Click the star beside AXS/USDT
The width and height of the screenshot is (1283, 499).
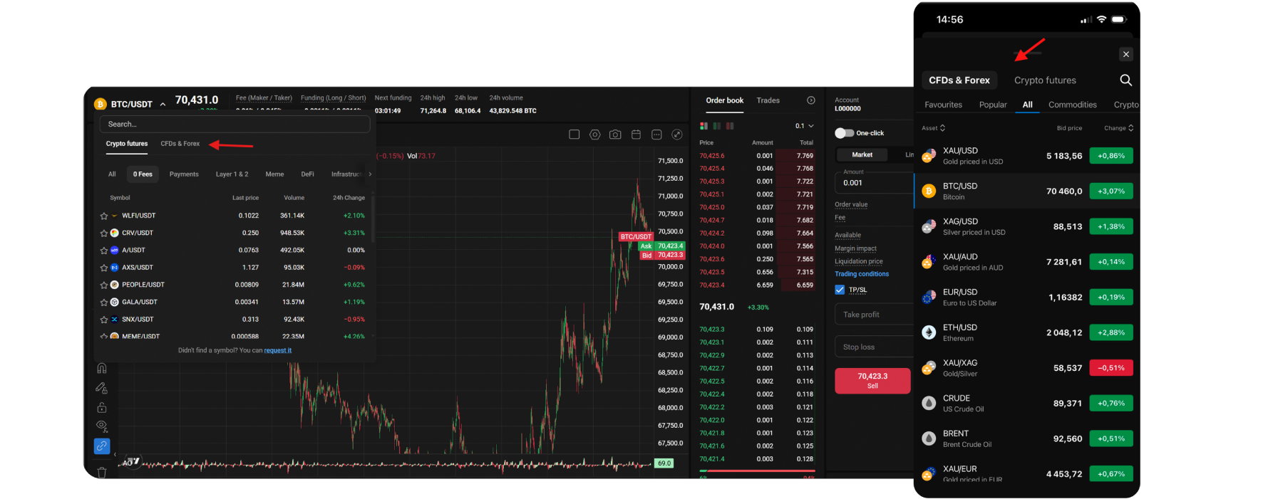click(x=104, y=268)
